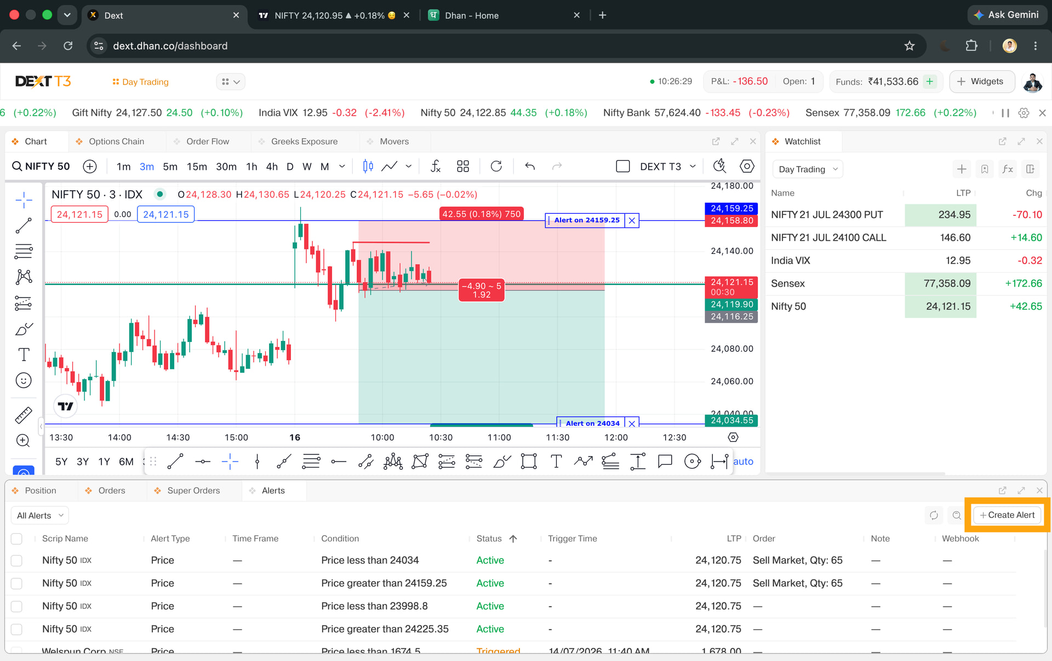This screenshot has width=1052, height=661.
Task: Select India VIX in the watchlist
Action: click(906, 261)
